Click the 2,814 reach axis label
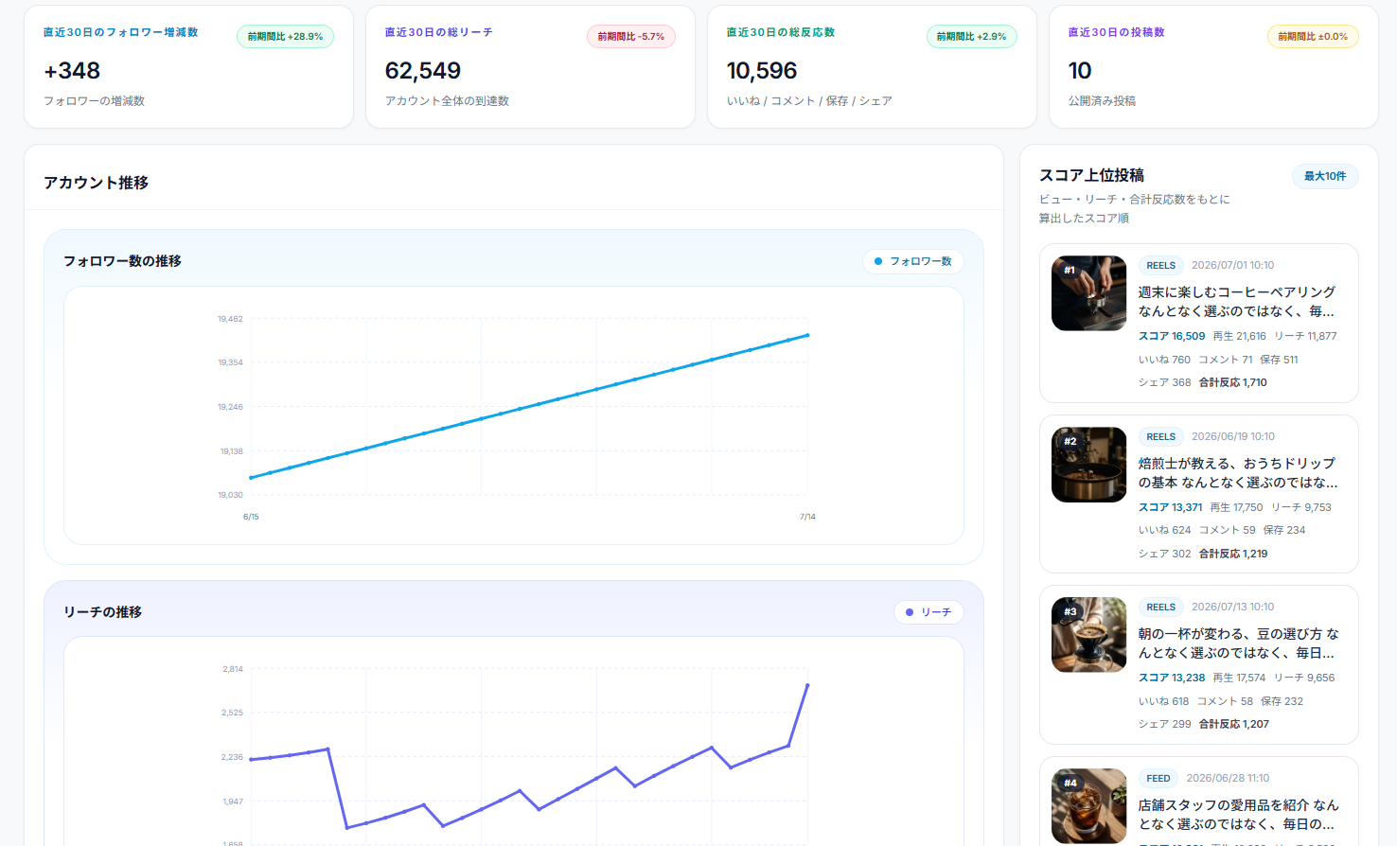The image size is (1397, 846). click(x=233, y=669)
